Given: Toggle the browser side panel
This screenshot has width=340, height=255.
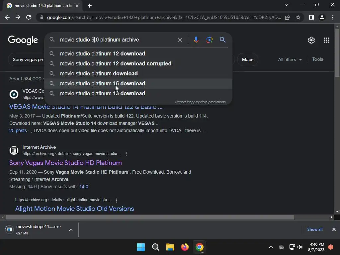Looking at the screenshot, I should pyautogui.click(x=311, y=17).
